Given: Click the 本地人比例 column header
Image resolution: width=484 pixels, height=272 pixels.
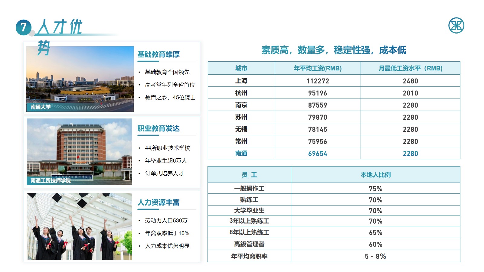Looking at the screenshot, I should (x=375, y=175).
